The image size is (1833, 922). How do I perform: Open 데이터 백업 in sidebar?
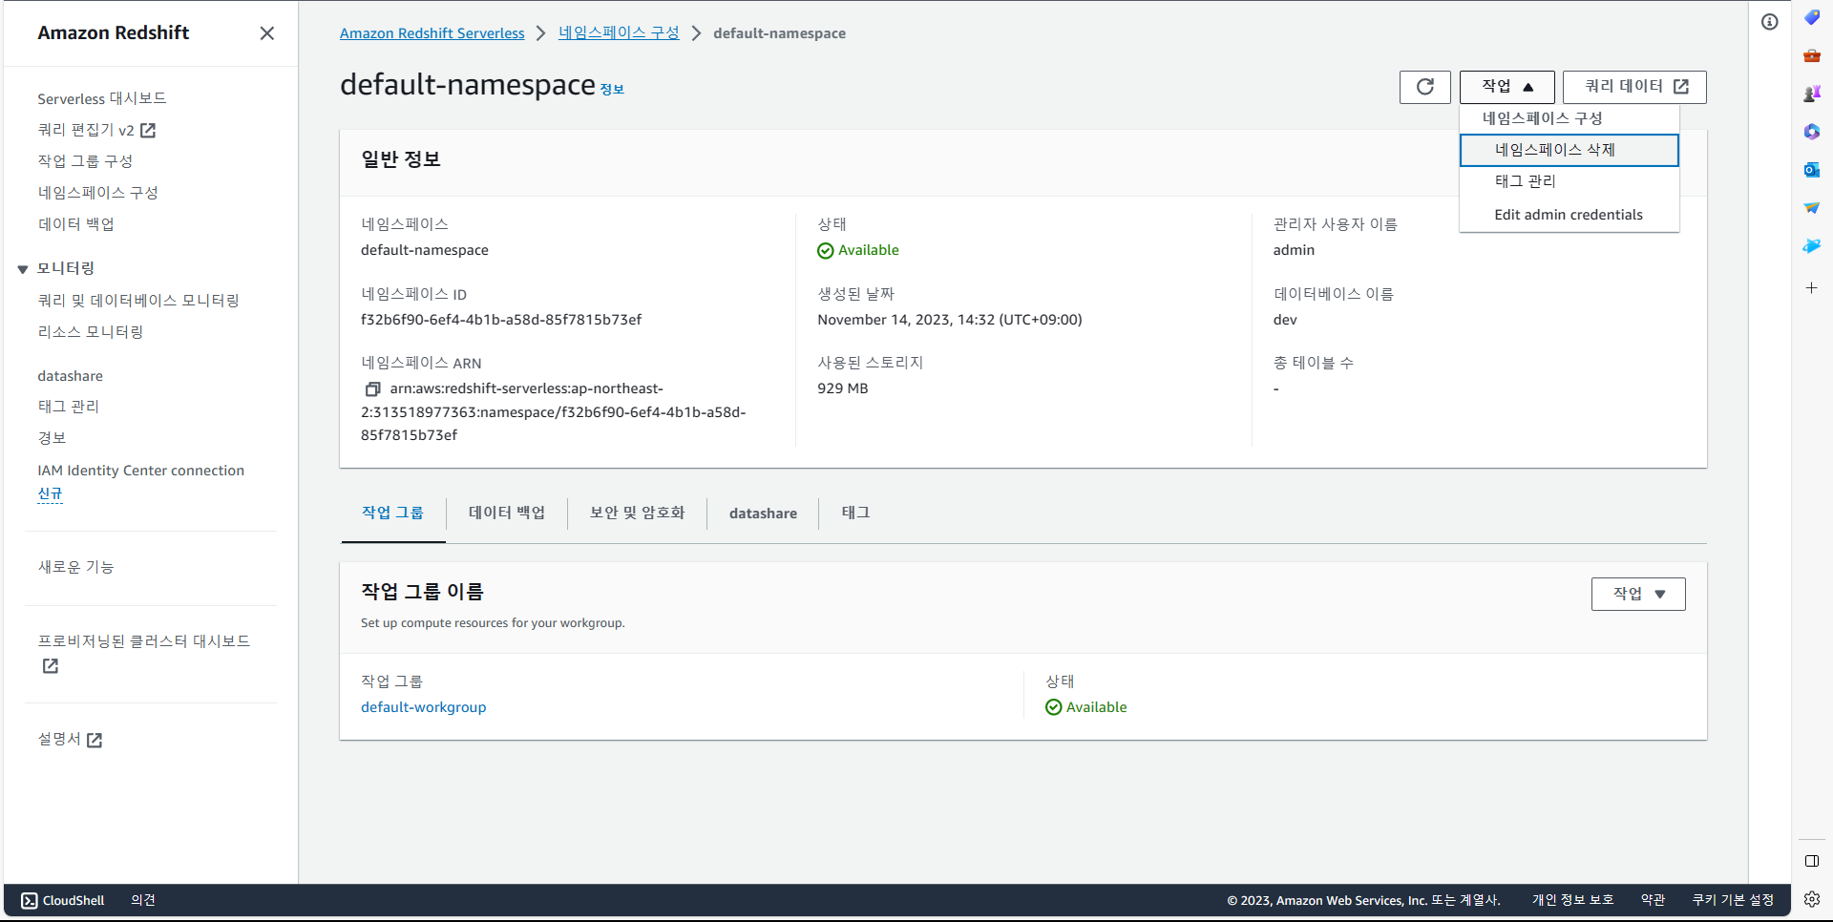(75, 224)
